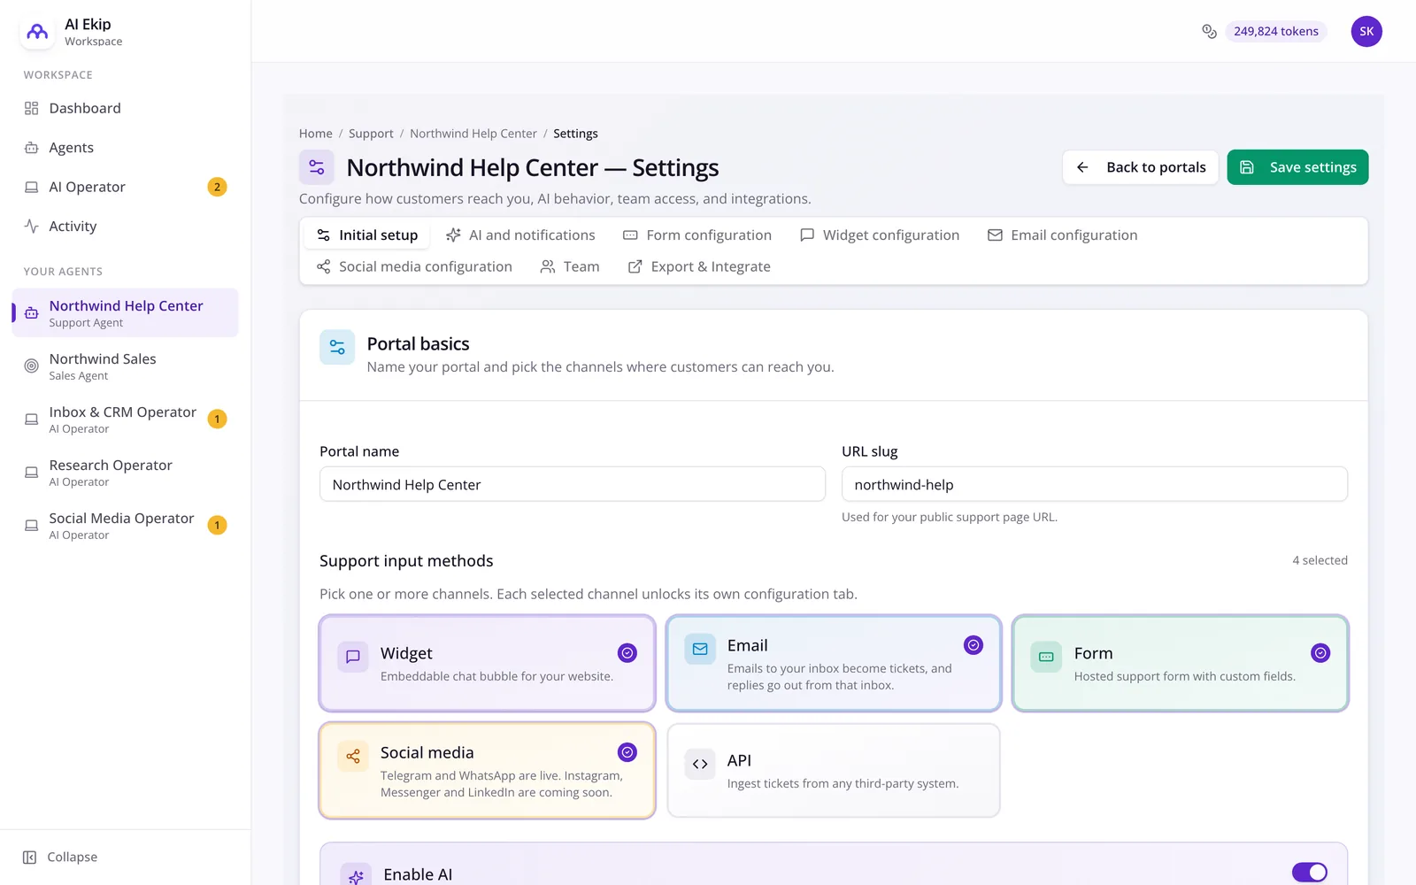Screen dimensions: 1416x885
Task: Click the Email envelope card icon
Action: pos(700,649)
